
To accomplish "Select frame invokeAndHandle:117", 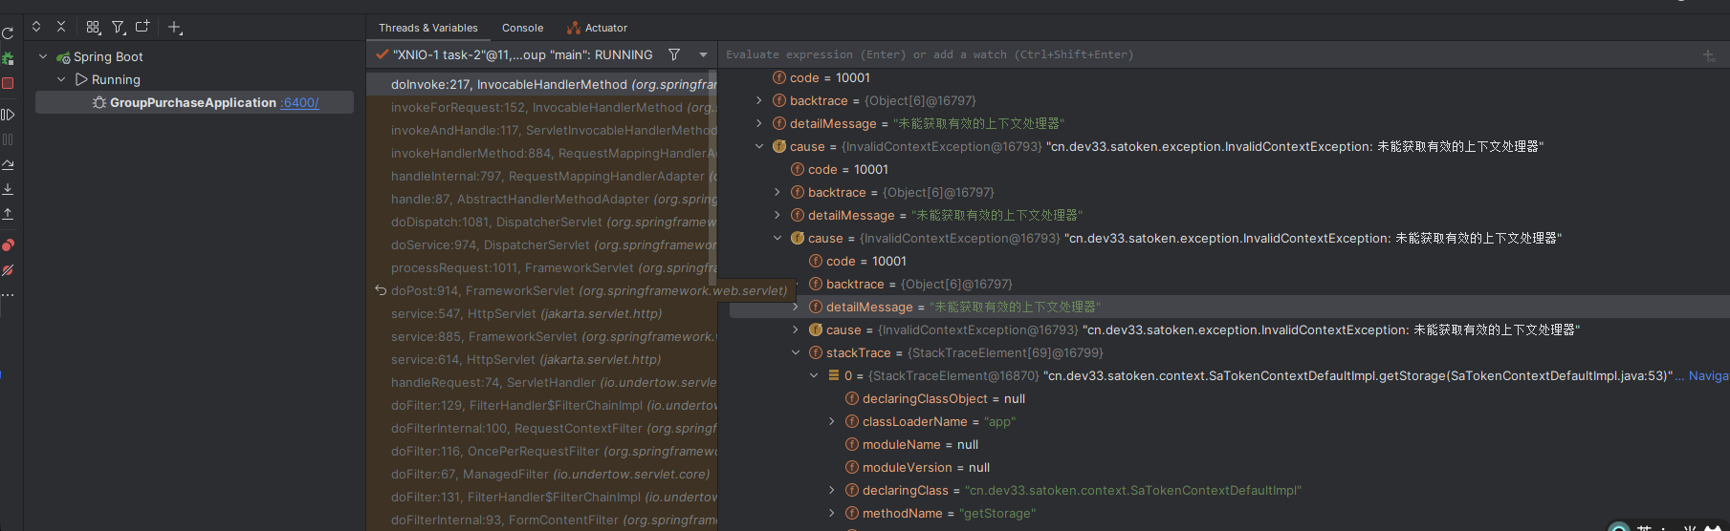I will coord(541,130).
